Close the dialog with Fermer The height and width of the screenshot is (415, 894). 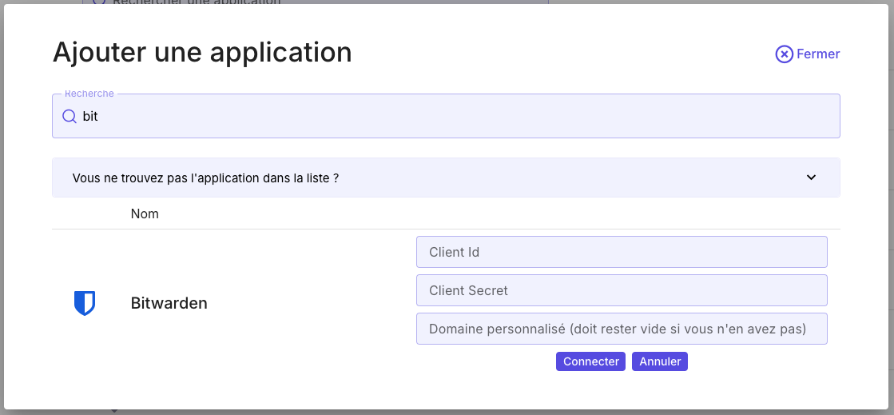[808, 54]
